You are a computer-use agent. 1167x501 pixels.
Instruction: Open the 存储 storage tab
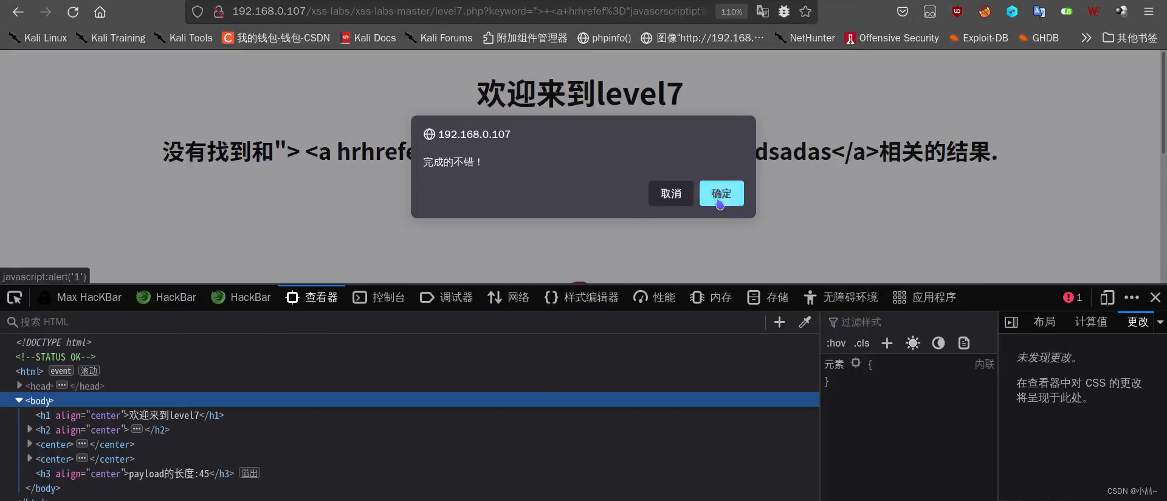tap(768, 297)
